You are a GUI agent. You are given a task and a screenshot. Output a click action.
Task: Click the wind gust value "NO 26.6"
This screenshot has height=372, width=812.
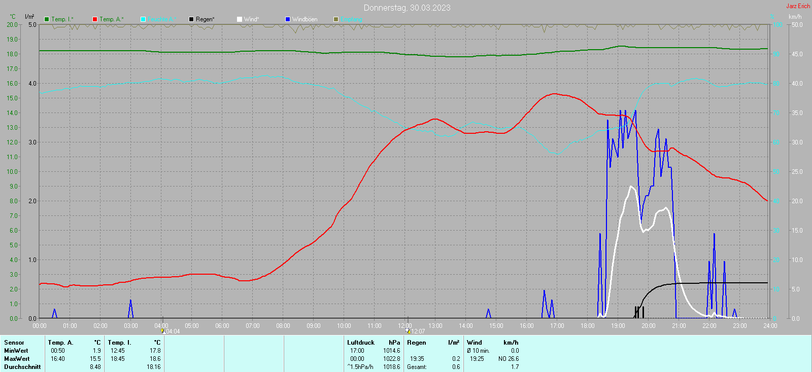click(x=509, y=359)
